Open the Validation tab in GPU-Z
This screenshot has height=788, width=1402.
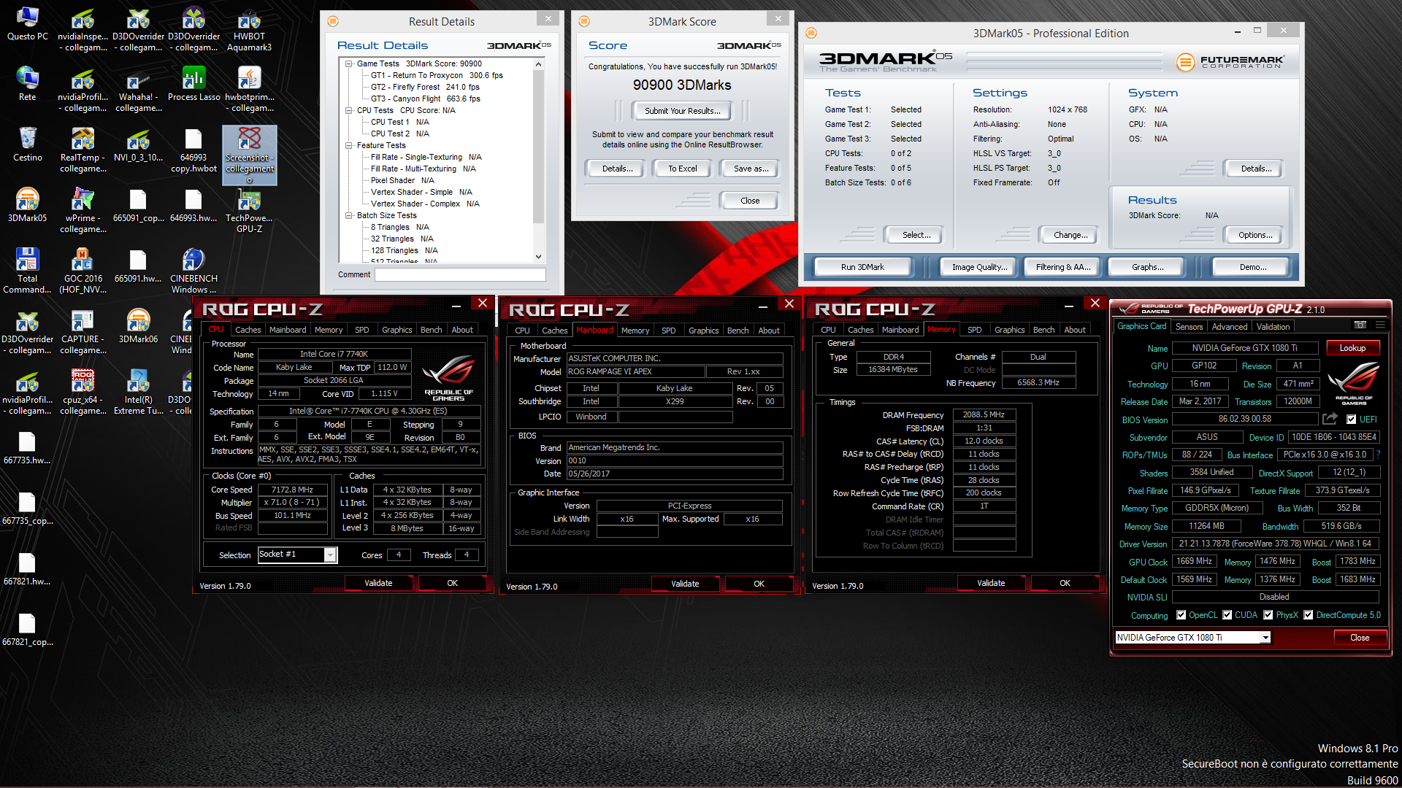[1273, 327]
